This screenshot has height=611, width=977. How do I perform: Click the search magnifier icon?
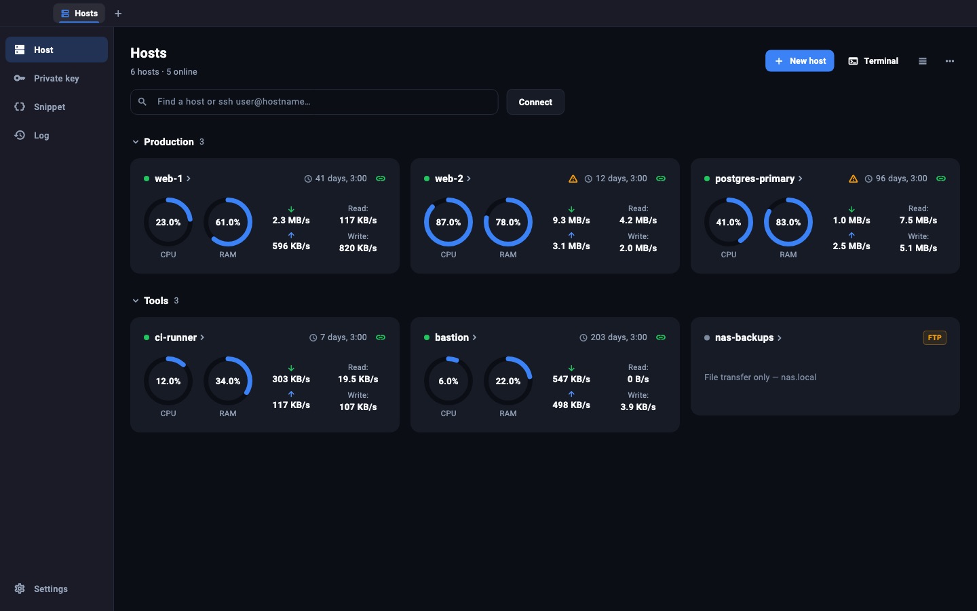pyautogui.click(x=142, y=102)
